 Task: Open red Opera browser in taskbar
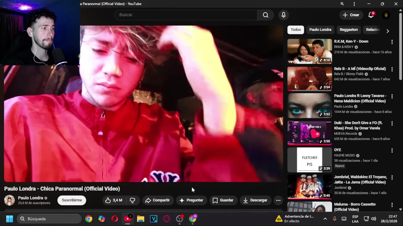click(115, 219)
